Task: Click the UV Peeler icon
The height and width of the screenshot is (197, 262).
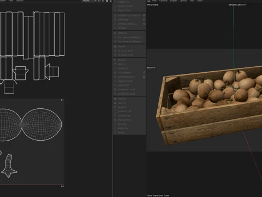Action: [115, 33]
